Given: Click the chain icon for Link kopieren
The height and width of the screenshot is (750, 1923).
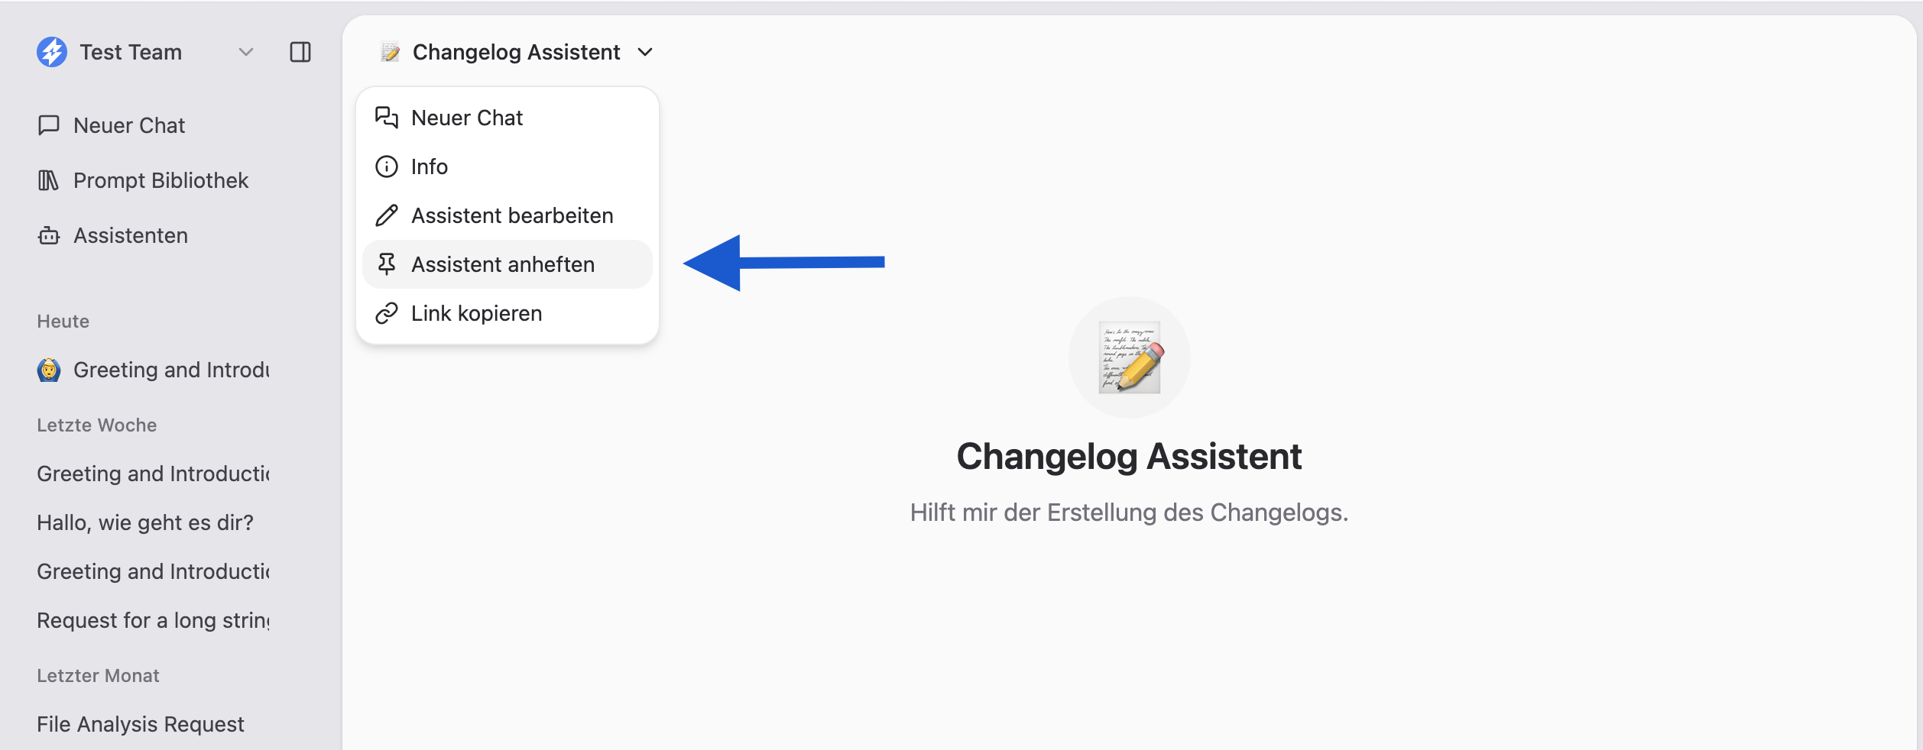Looking at the screenshot, I should pyautogui.click(x=387, y=313).
